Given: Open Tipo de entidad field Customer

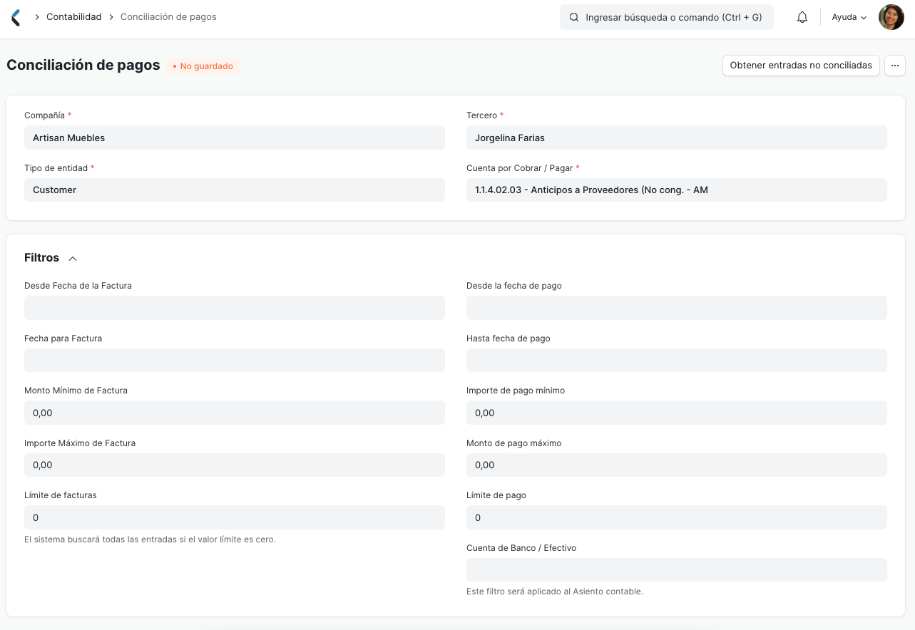Looking at the screenshot, I should click(x=235, y=190).
